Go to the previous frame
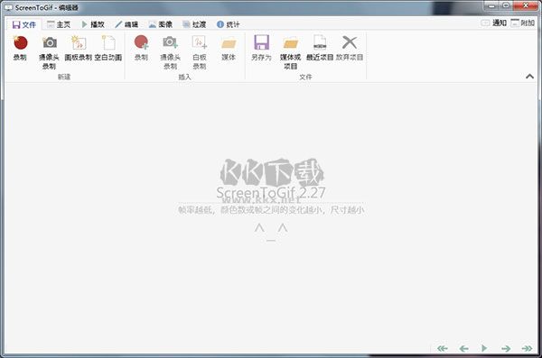The width and height of the screenshot is (542, 358). click(464, 348)
